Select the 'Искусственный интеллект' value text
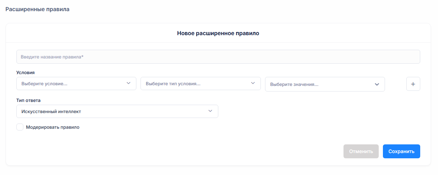 [x=51, y=112]
